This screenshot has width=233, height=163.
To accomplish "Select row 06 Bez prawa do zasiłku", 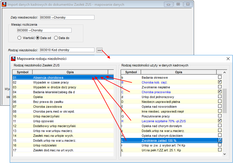I will click(x=63, y=102).
